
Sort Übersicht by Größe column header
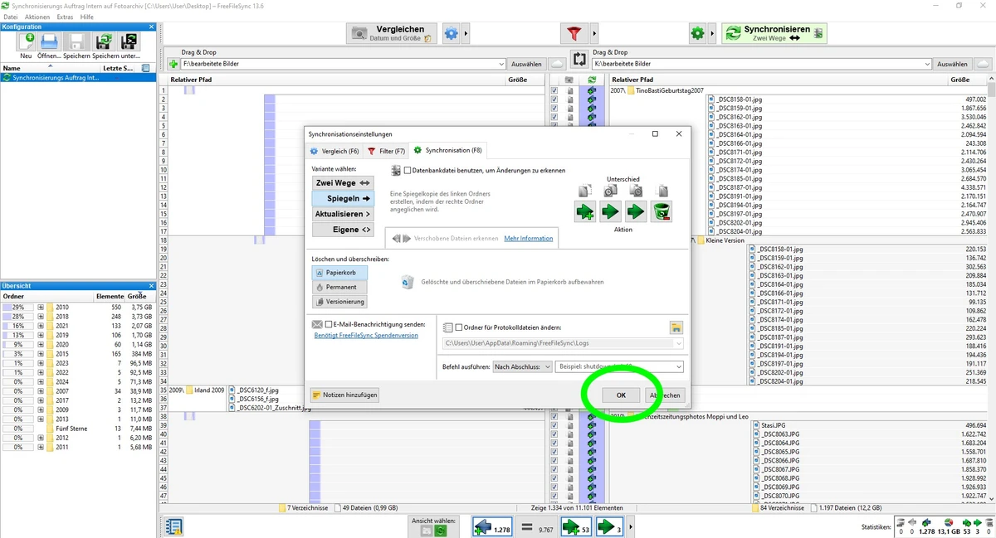tap(137, 296)
